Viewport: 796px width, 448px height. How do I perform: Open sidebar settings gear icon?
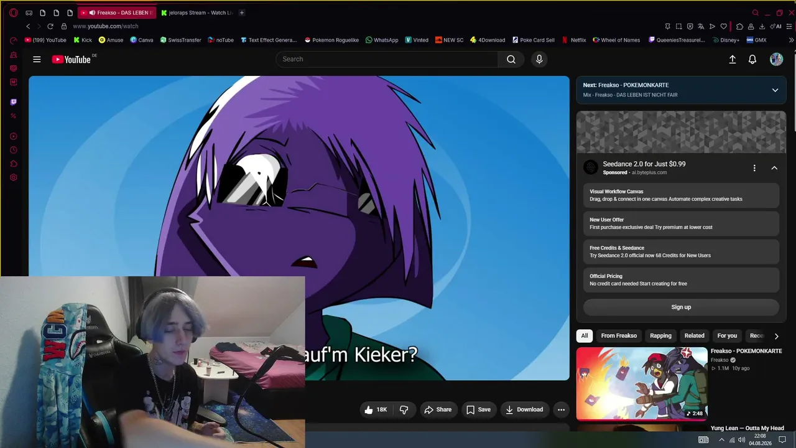pos(14,177)
